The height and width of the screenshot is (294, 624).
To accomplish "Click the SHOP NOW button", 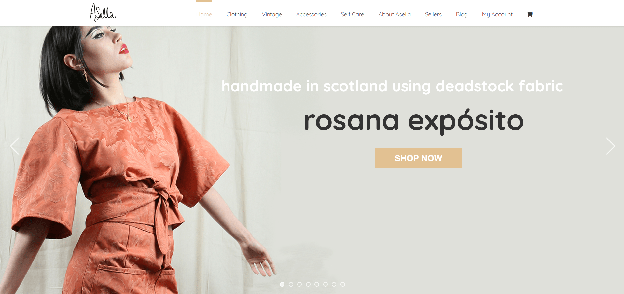I will pos(419,158).
